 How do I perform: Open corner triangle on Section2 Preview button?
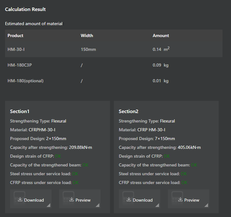coord(206,205)
